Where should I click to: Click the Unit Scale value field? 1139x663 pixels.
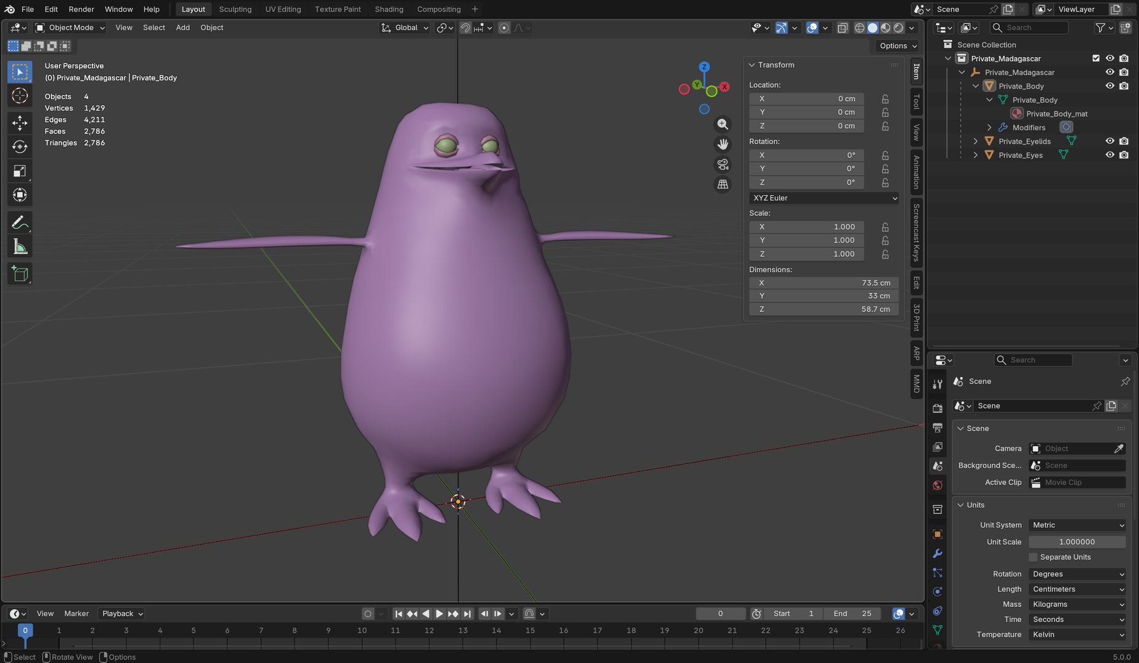[1078, 542]
